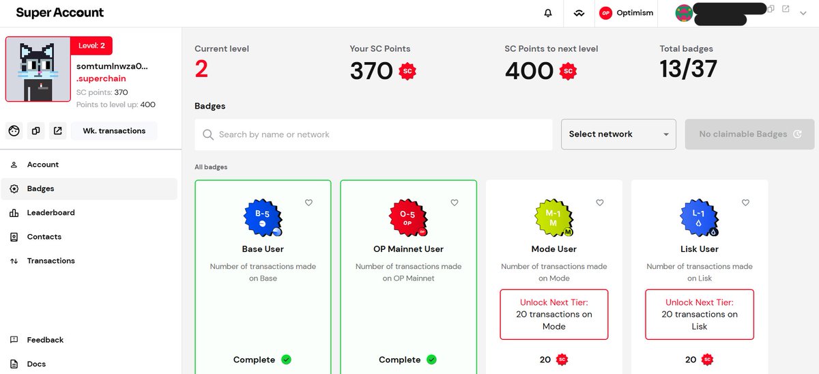Screen dimensions: 819x374
Task: Click the 20 SC reward on Mode card
Action: (x=554, y=360)
